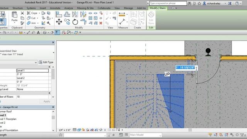Open the Cope dropdown arrow
This screenshot has height=139, width=247.
coord(39,13)
